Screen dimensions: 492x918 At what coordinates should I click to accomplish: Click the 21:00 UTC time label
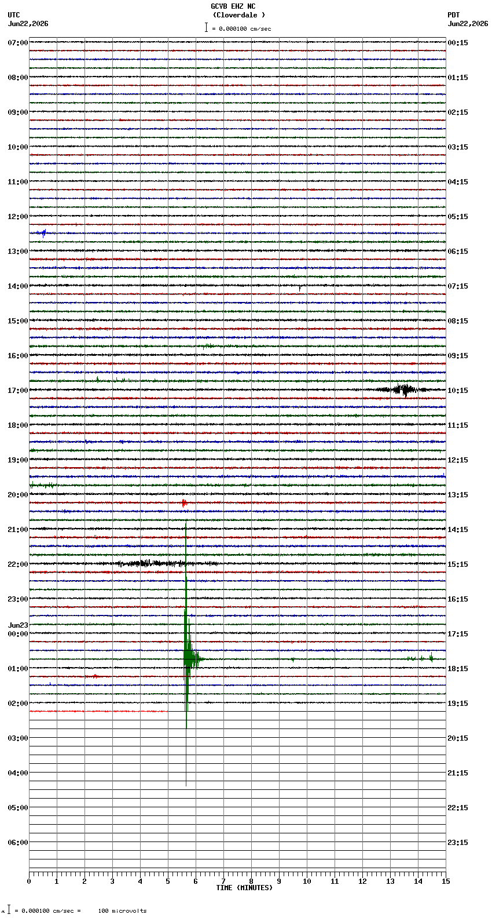click(18, 530)
